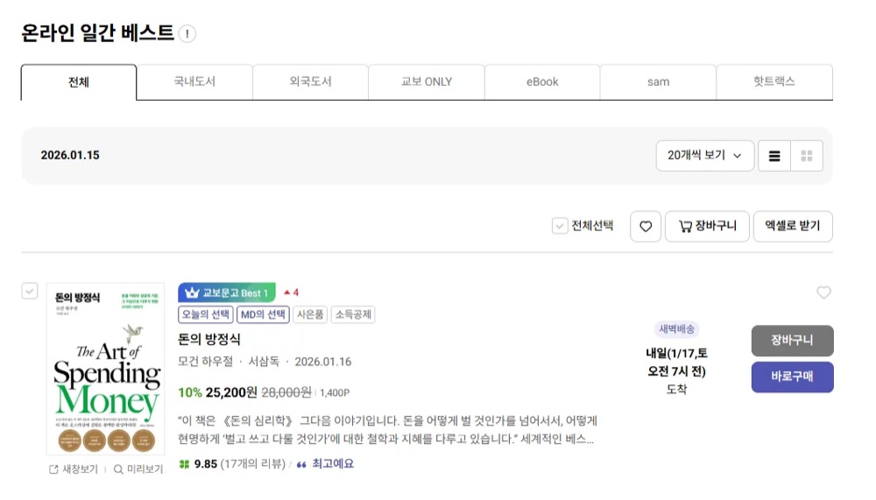Viewport: 876px width, 500px height.
Task: Open 새창보기 new window icon
Action: [53, 469]
